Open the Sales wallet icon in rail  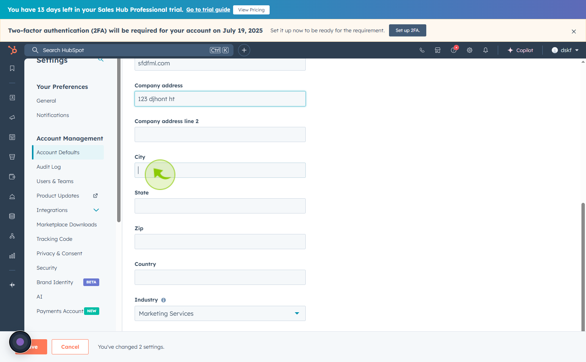[x=12, y=177]
